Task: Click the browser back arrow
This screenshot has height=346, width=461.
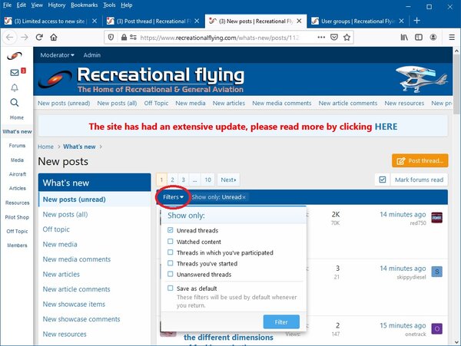Action: tap(10, 37)
